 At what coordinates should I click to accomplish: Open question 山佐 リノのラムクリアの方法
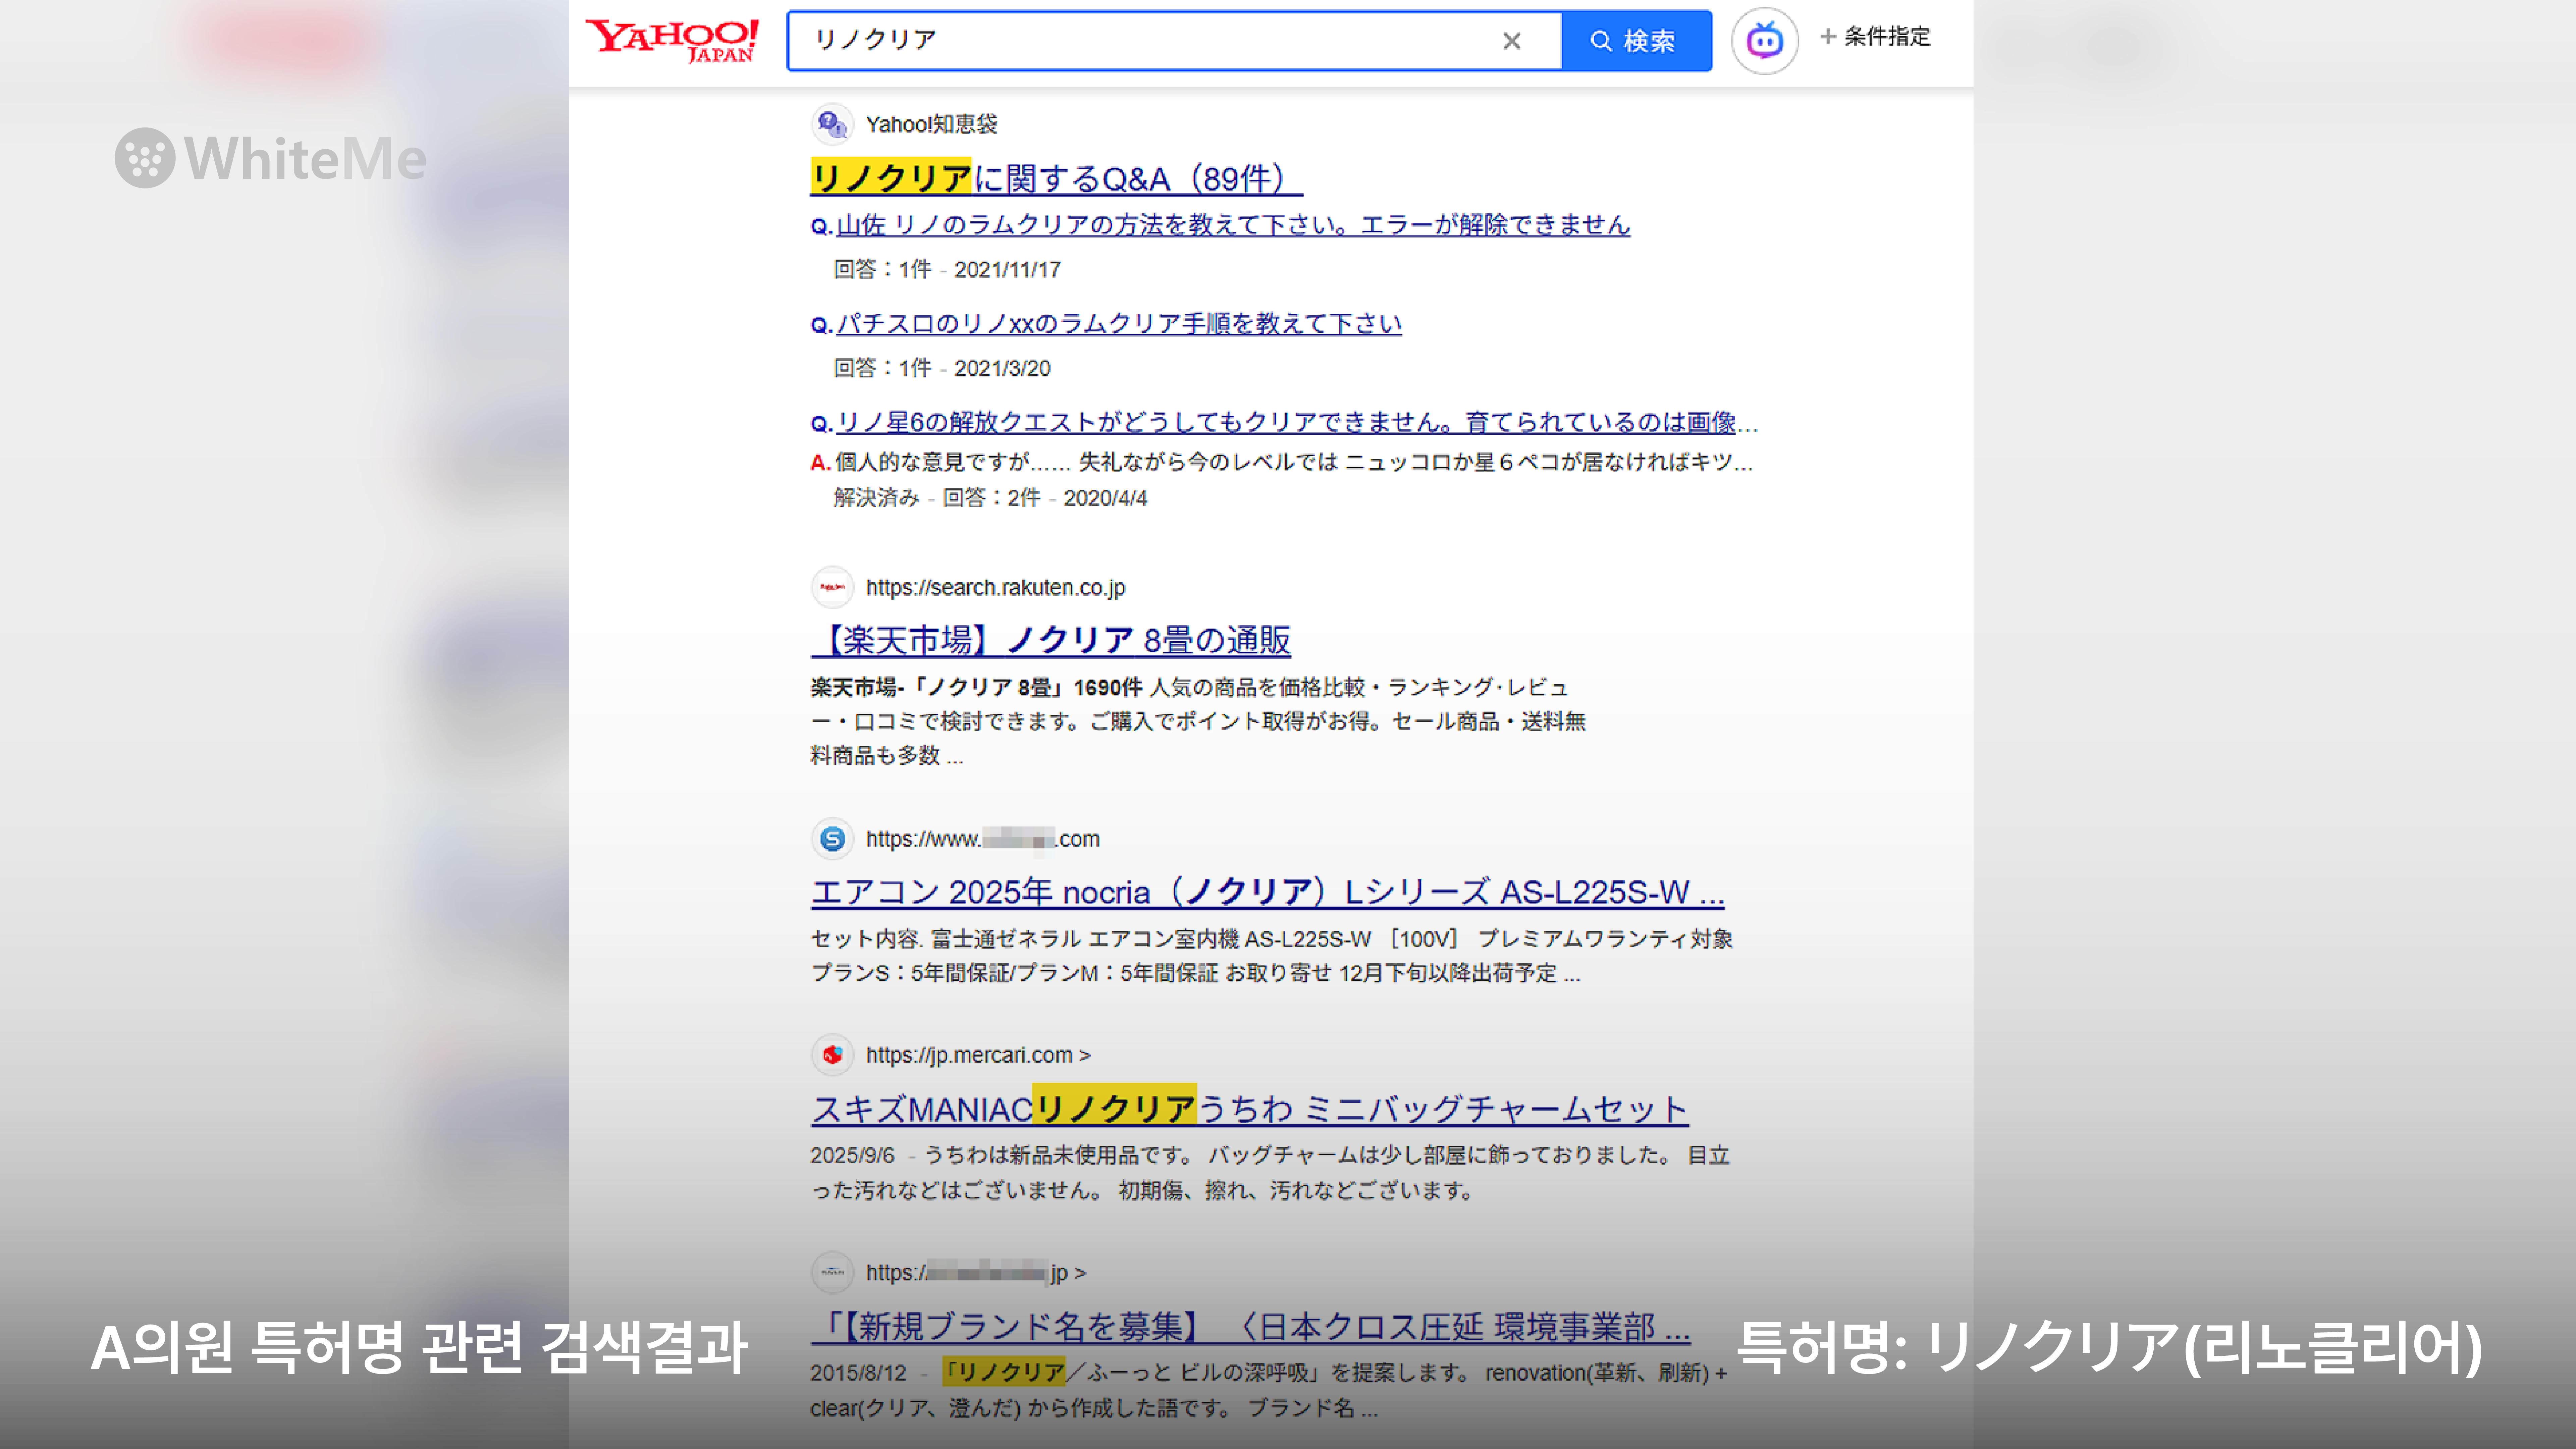tap(1233, 225)
